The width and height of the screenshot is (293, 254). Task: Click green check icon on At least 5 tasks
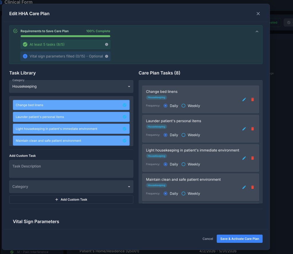[x=25, y=44]
